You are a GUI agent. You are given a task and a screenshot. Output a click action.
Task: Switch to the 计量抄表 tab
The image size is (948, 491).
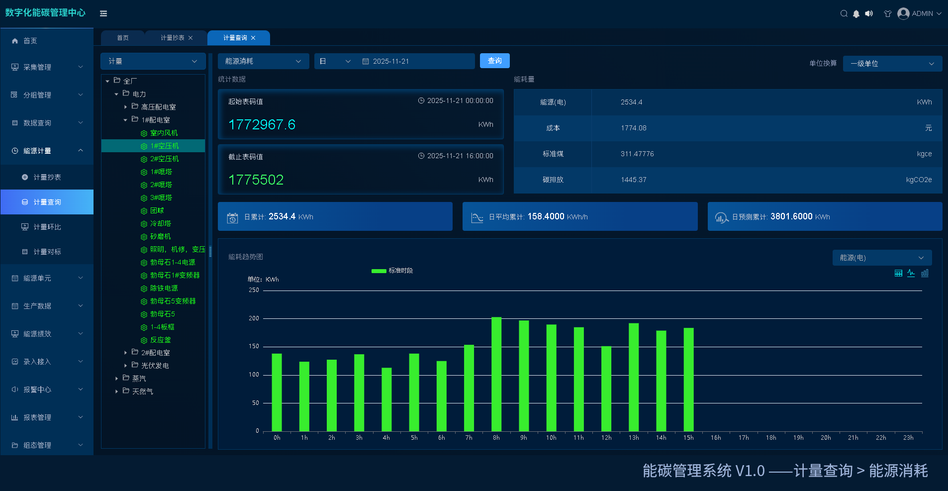pos(173,38)
